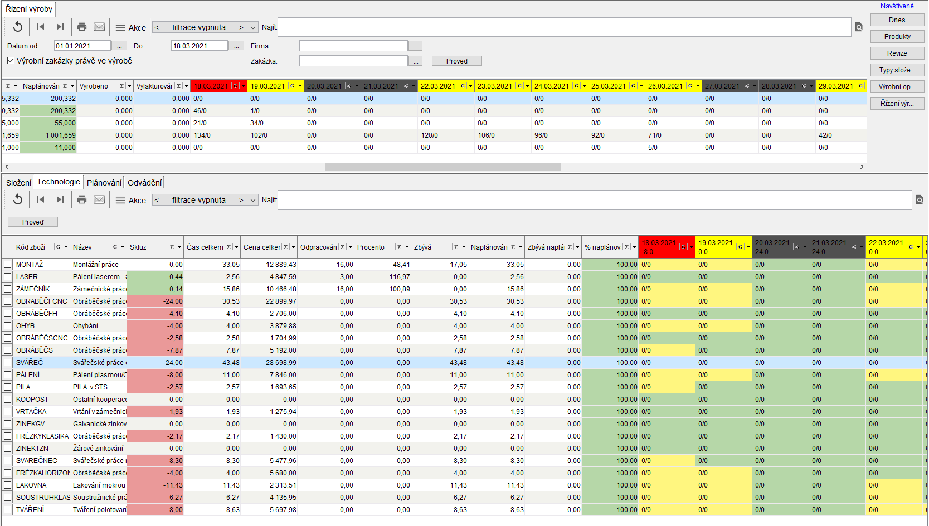Open the Datum od date picker button
The image size is (929, 526).
[119, 46]
